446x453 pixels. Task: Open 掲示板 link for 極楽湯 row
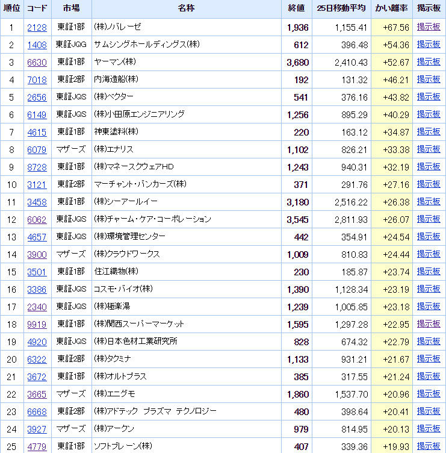click(x=429, y=307)
